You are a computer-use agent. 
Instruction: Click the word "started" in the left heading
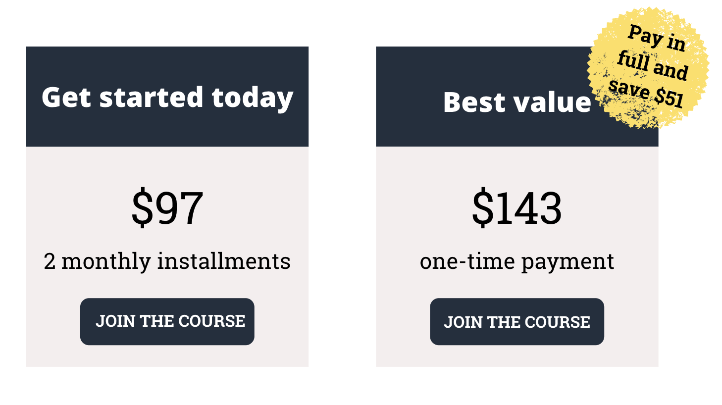[x=152, y=97]
